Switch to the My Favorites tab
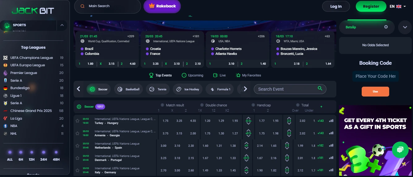This screenshot has height=177, width=413. click(x=249, y=75)
